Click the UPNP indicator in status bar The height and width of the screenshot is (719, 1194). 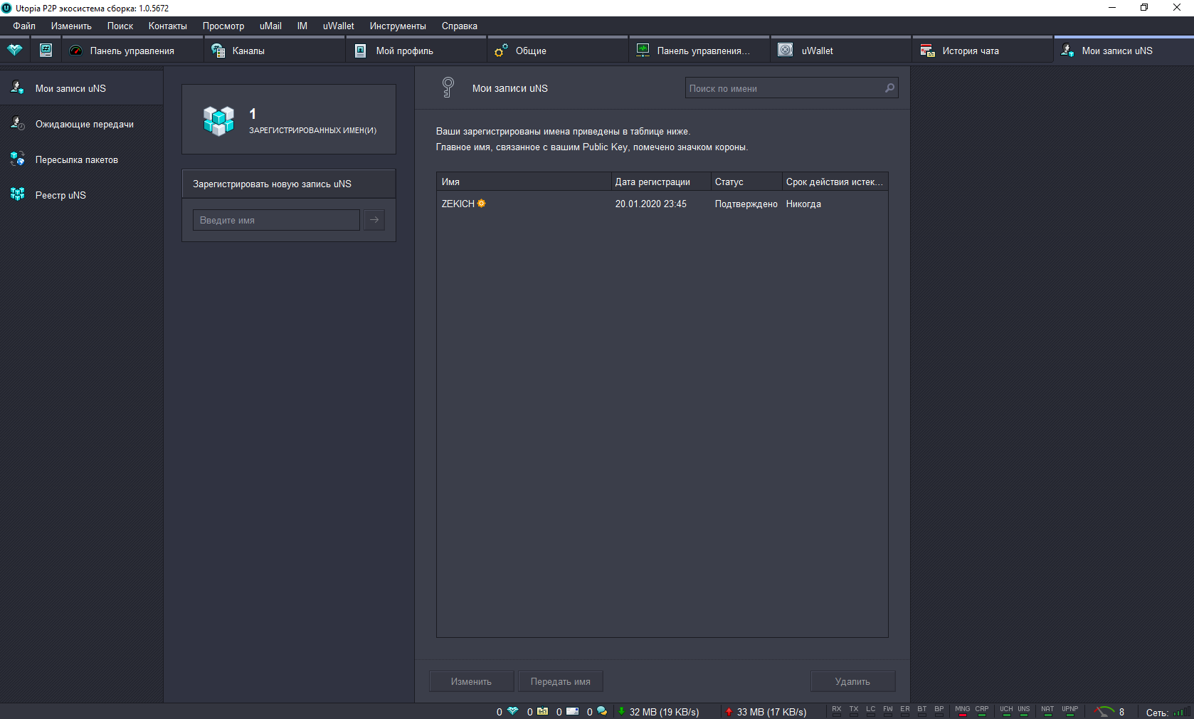click(1069, 710)
